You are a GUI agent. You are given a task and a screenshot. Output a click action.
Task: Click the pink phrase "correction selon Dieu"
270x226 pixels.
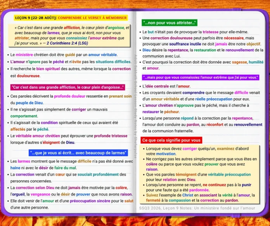(x=35, y=188)
